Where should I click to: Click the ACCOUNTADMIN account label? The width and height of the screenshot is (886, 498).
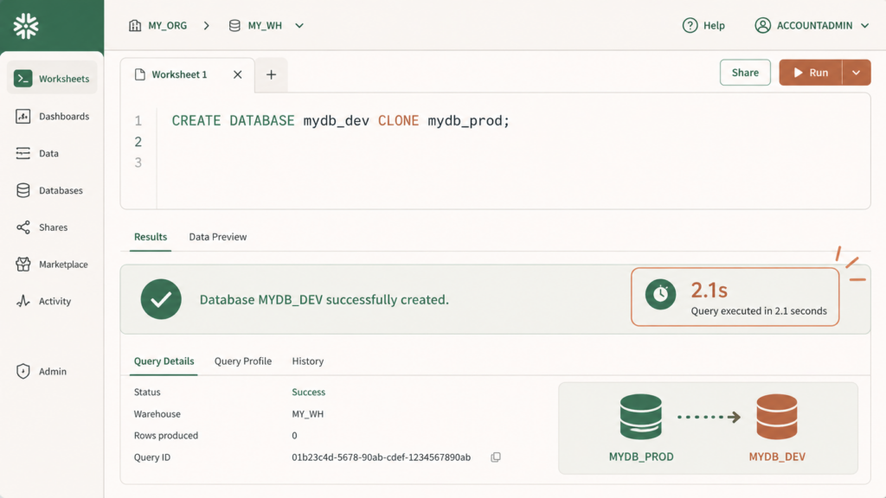[x=814, y=25]
